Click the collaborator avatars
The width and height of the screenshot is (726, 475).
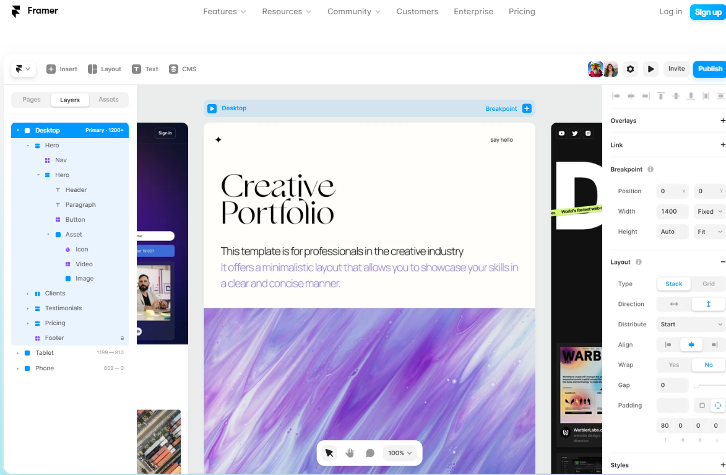(x=603, y=69)
